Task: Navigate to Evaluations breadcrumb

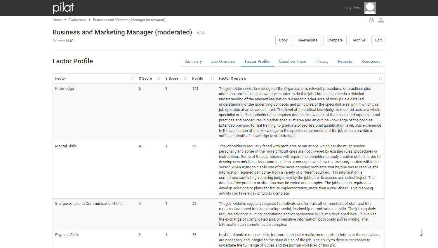Action: (77, 20)
